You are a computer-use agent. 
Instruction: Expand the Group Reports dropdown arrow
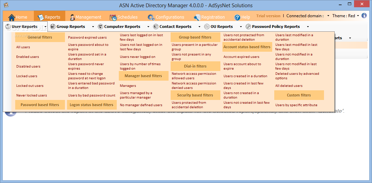(93, 27)
